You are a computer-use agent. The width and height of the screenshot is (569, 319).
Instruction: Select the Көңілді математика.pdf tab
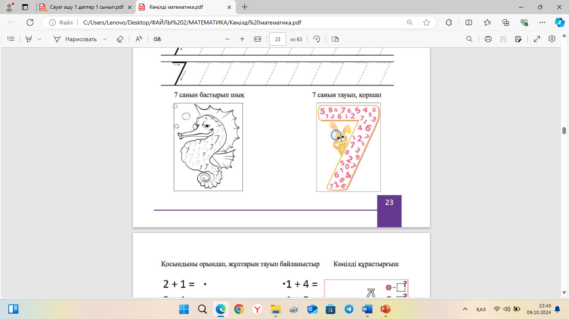coord(186,7)
